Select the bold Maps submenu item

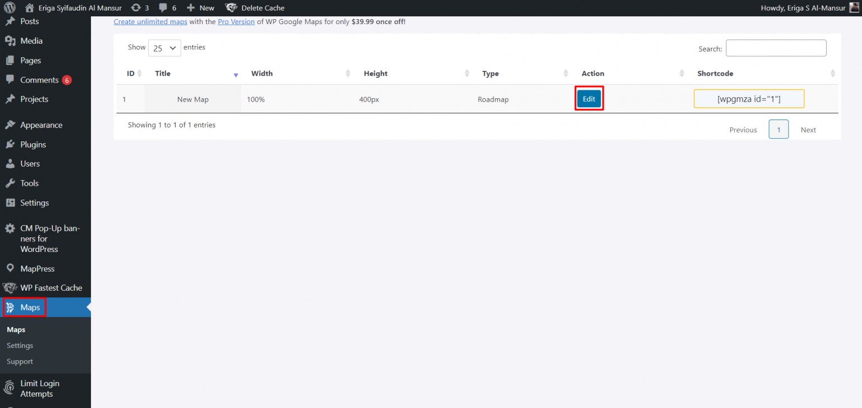coord(16,330)
